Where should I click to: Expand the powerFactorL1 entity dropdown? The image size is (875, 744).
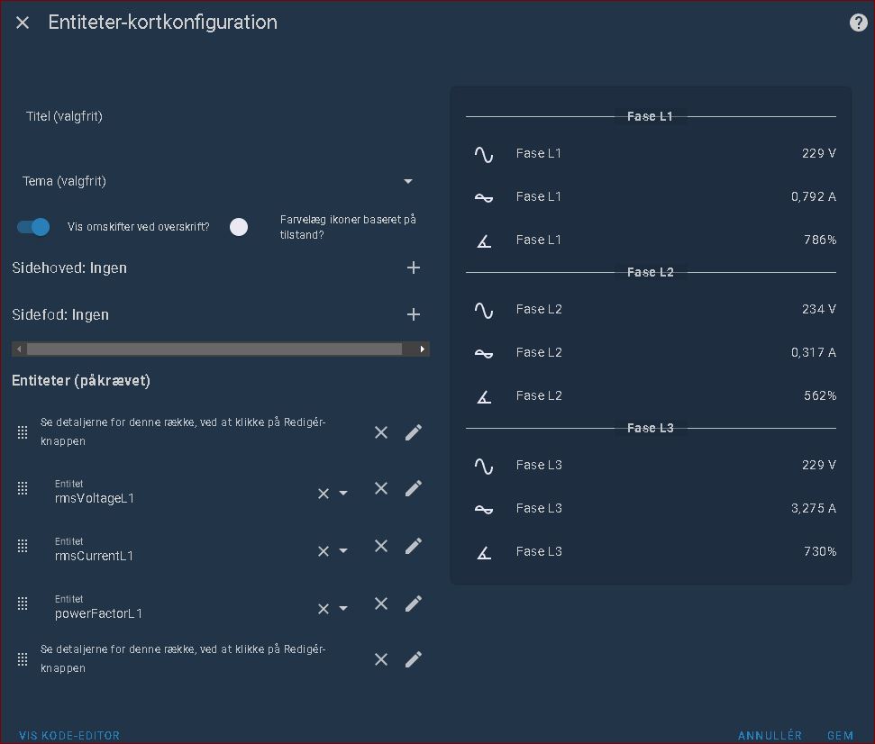(343, 609)
